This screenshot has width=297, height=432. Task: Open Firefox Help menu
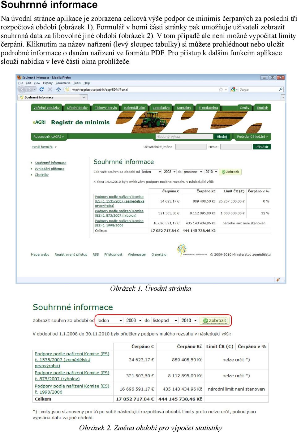[87, 83]
